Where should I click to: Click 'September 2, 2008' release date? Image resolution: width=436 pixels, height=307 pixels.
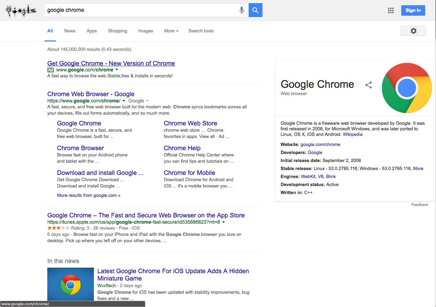(342, 160)
